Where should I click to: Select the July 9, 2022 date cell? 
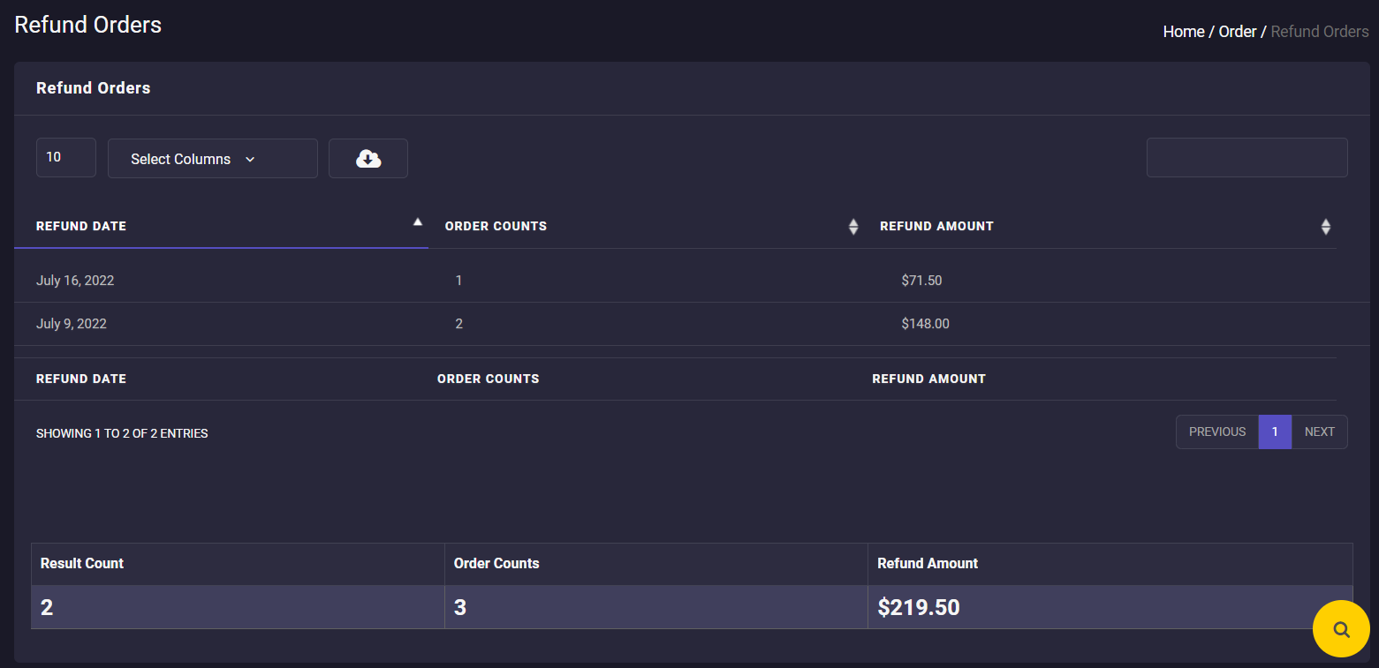[72, 324]
